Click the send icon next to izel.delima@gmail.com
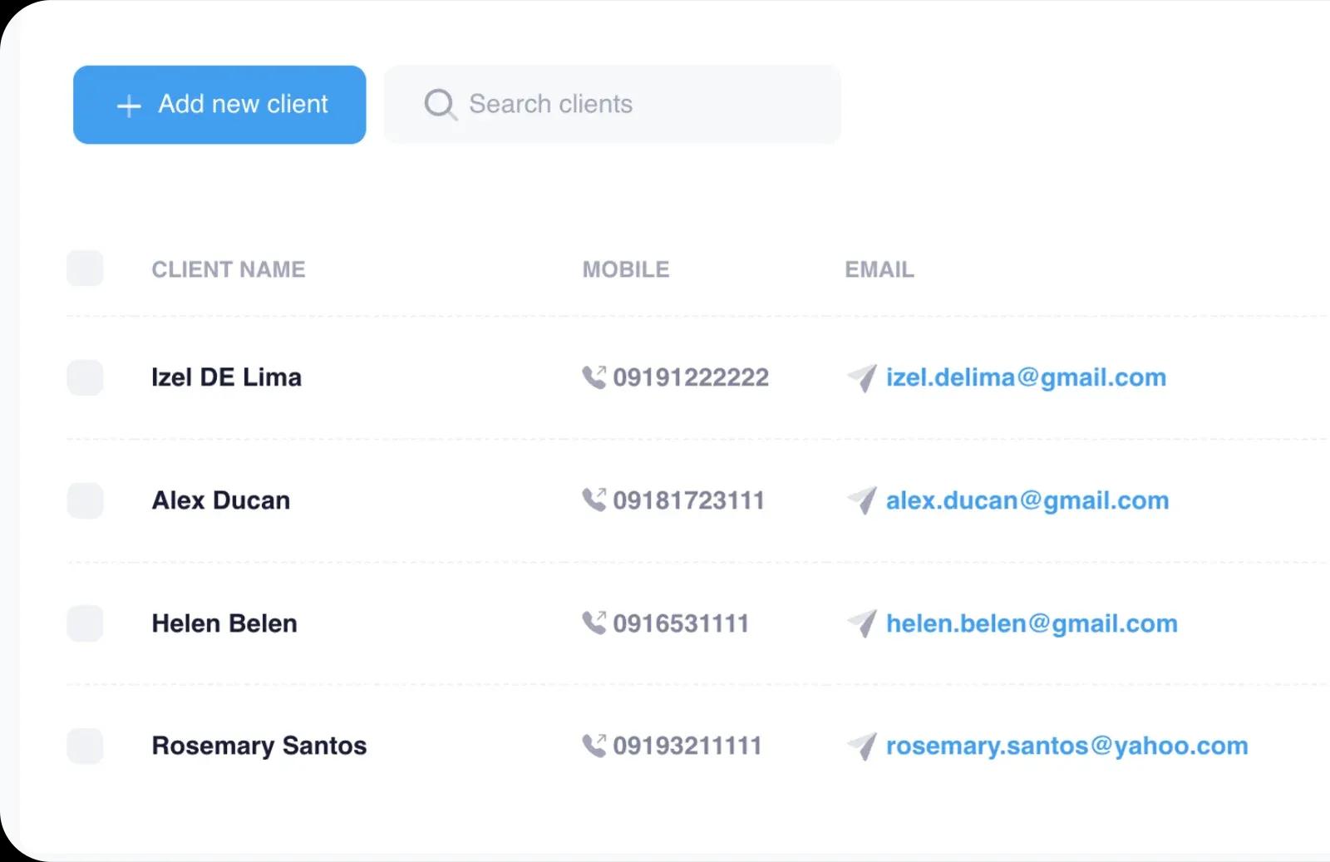 click(861, 377)
